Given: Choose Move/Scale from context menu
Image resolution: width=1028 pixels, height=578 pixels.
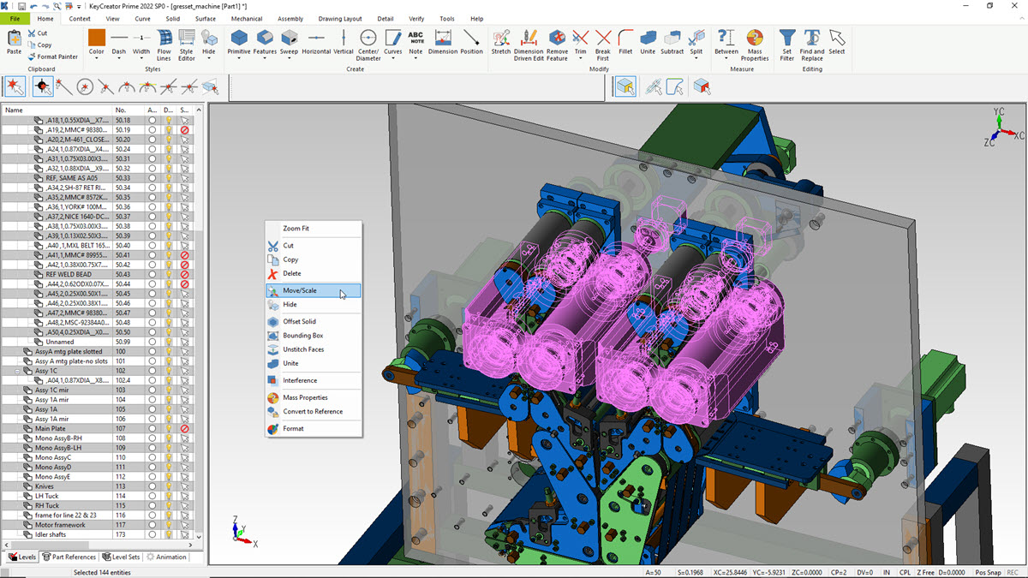Looking at the screenshot, I should tap(300, 291).
